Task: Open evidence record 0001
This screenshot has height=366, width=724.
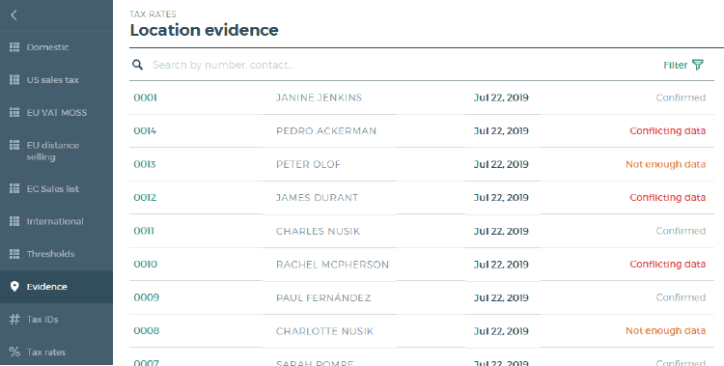Action: pos(145,98)
